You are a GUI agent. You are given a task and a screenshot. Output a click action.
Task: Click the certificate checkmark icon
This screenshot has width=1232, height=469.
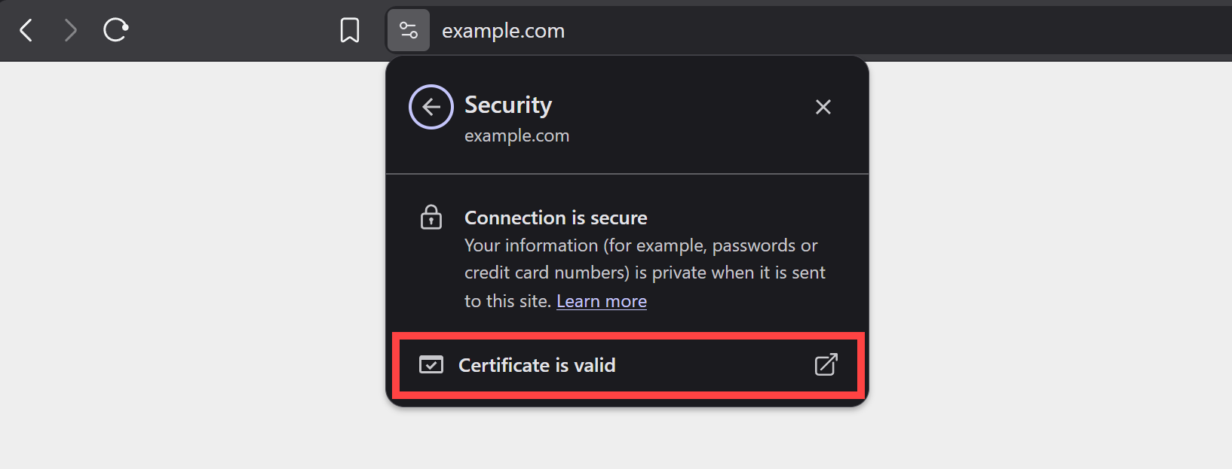(x=431, y=365)
